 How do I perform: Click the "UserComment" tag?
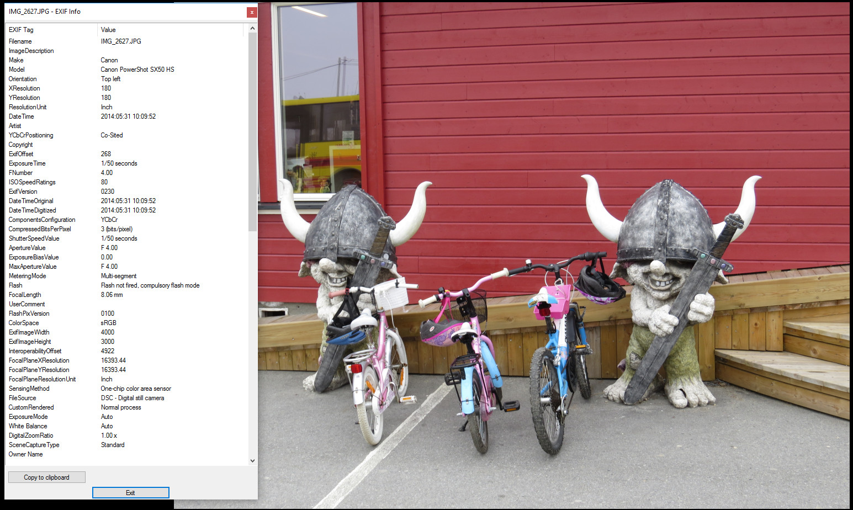[x=27, y=304]
